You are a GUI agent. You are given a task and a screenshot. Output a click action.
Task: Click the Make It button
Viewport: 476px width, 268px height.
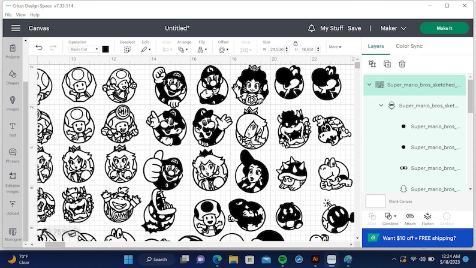pos(444,28)
